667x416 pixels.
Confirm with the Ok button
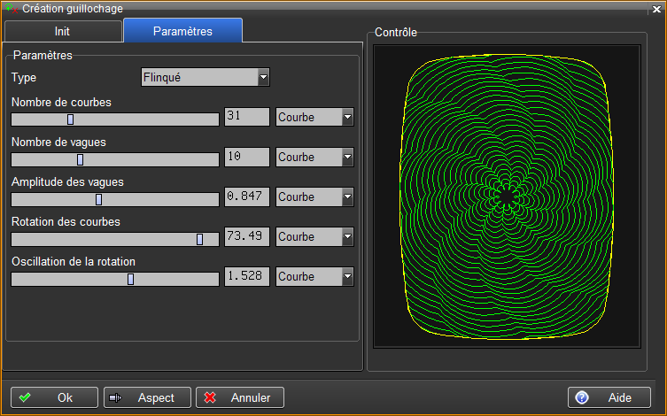coord(54,397)
